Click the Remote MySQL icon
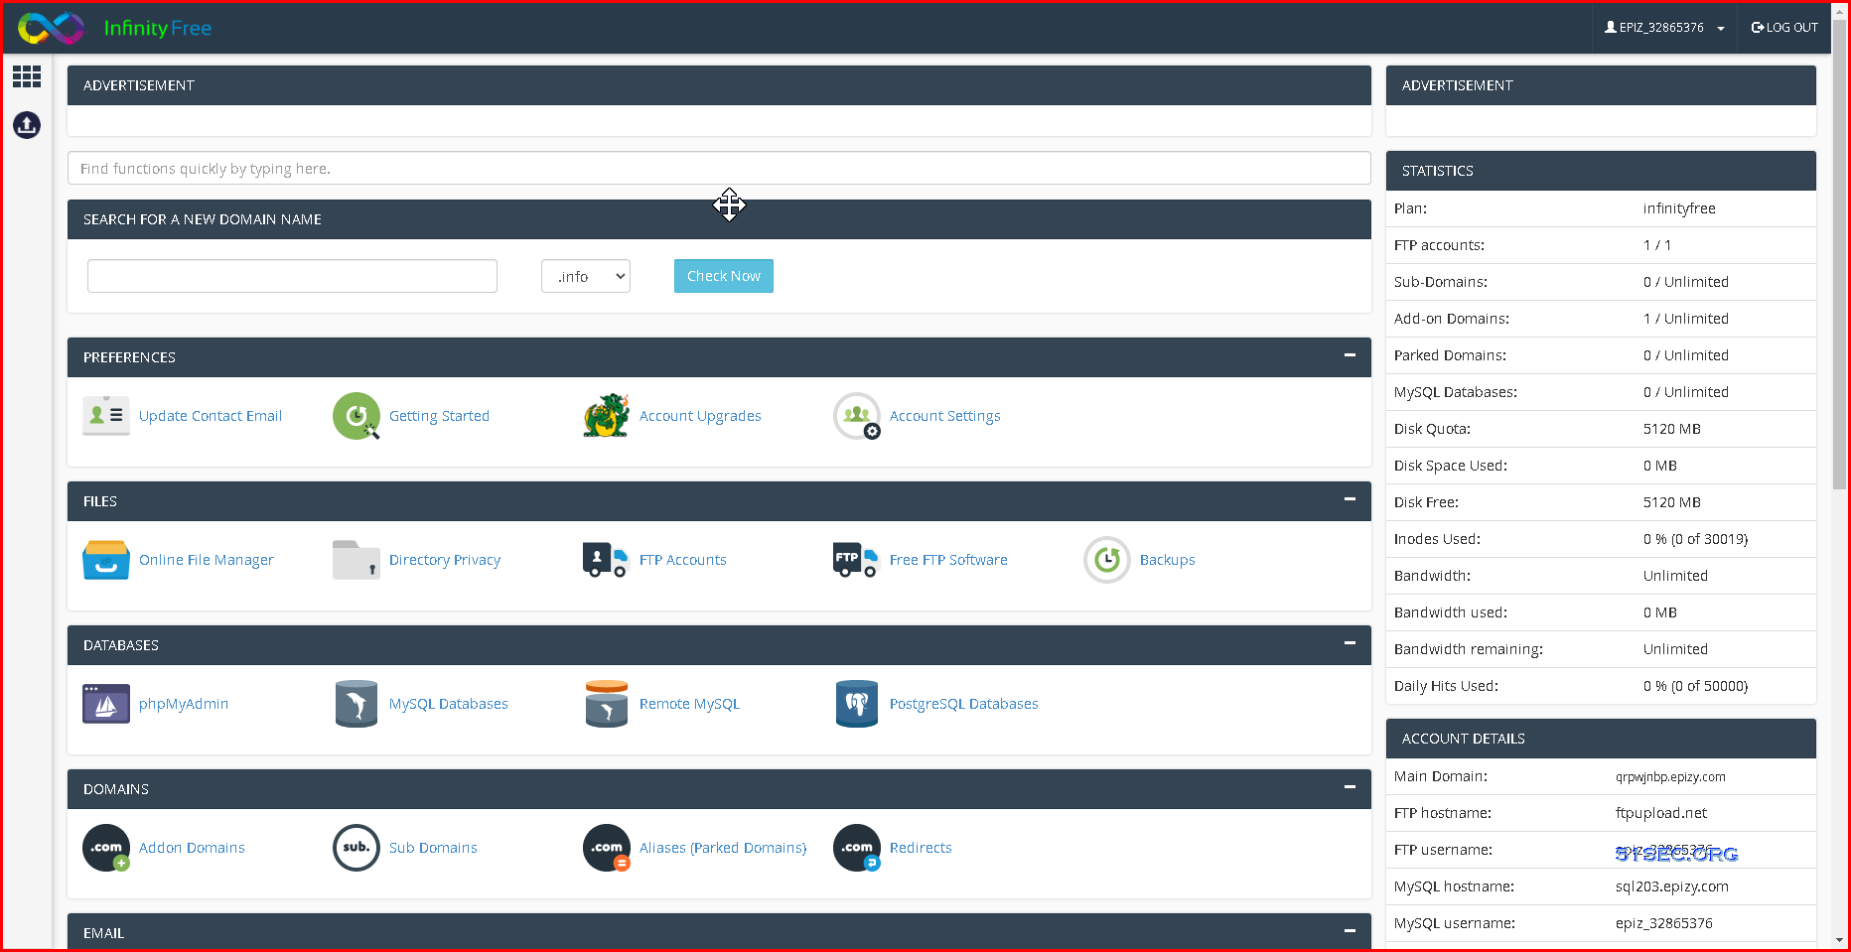The height and width of the screenshot is (952, 1851). (x=607, y=704)
